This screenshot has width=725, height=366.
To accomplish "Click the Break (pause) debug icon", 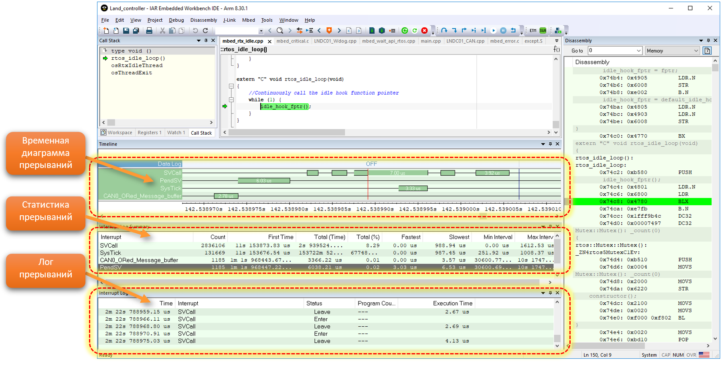I will pyautogui.click(x=503, y=30).
